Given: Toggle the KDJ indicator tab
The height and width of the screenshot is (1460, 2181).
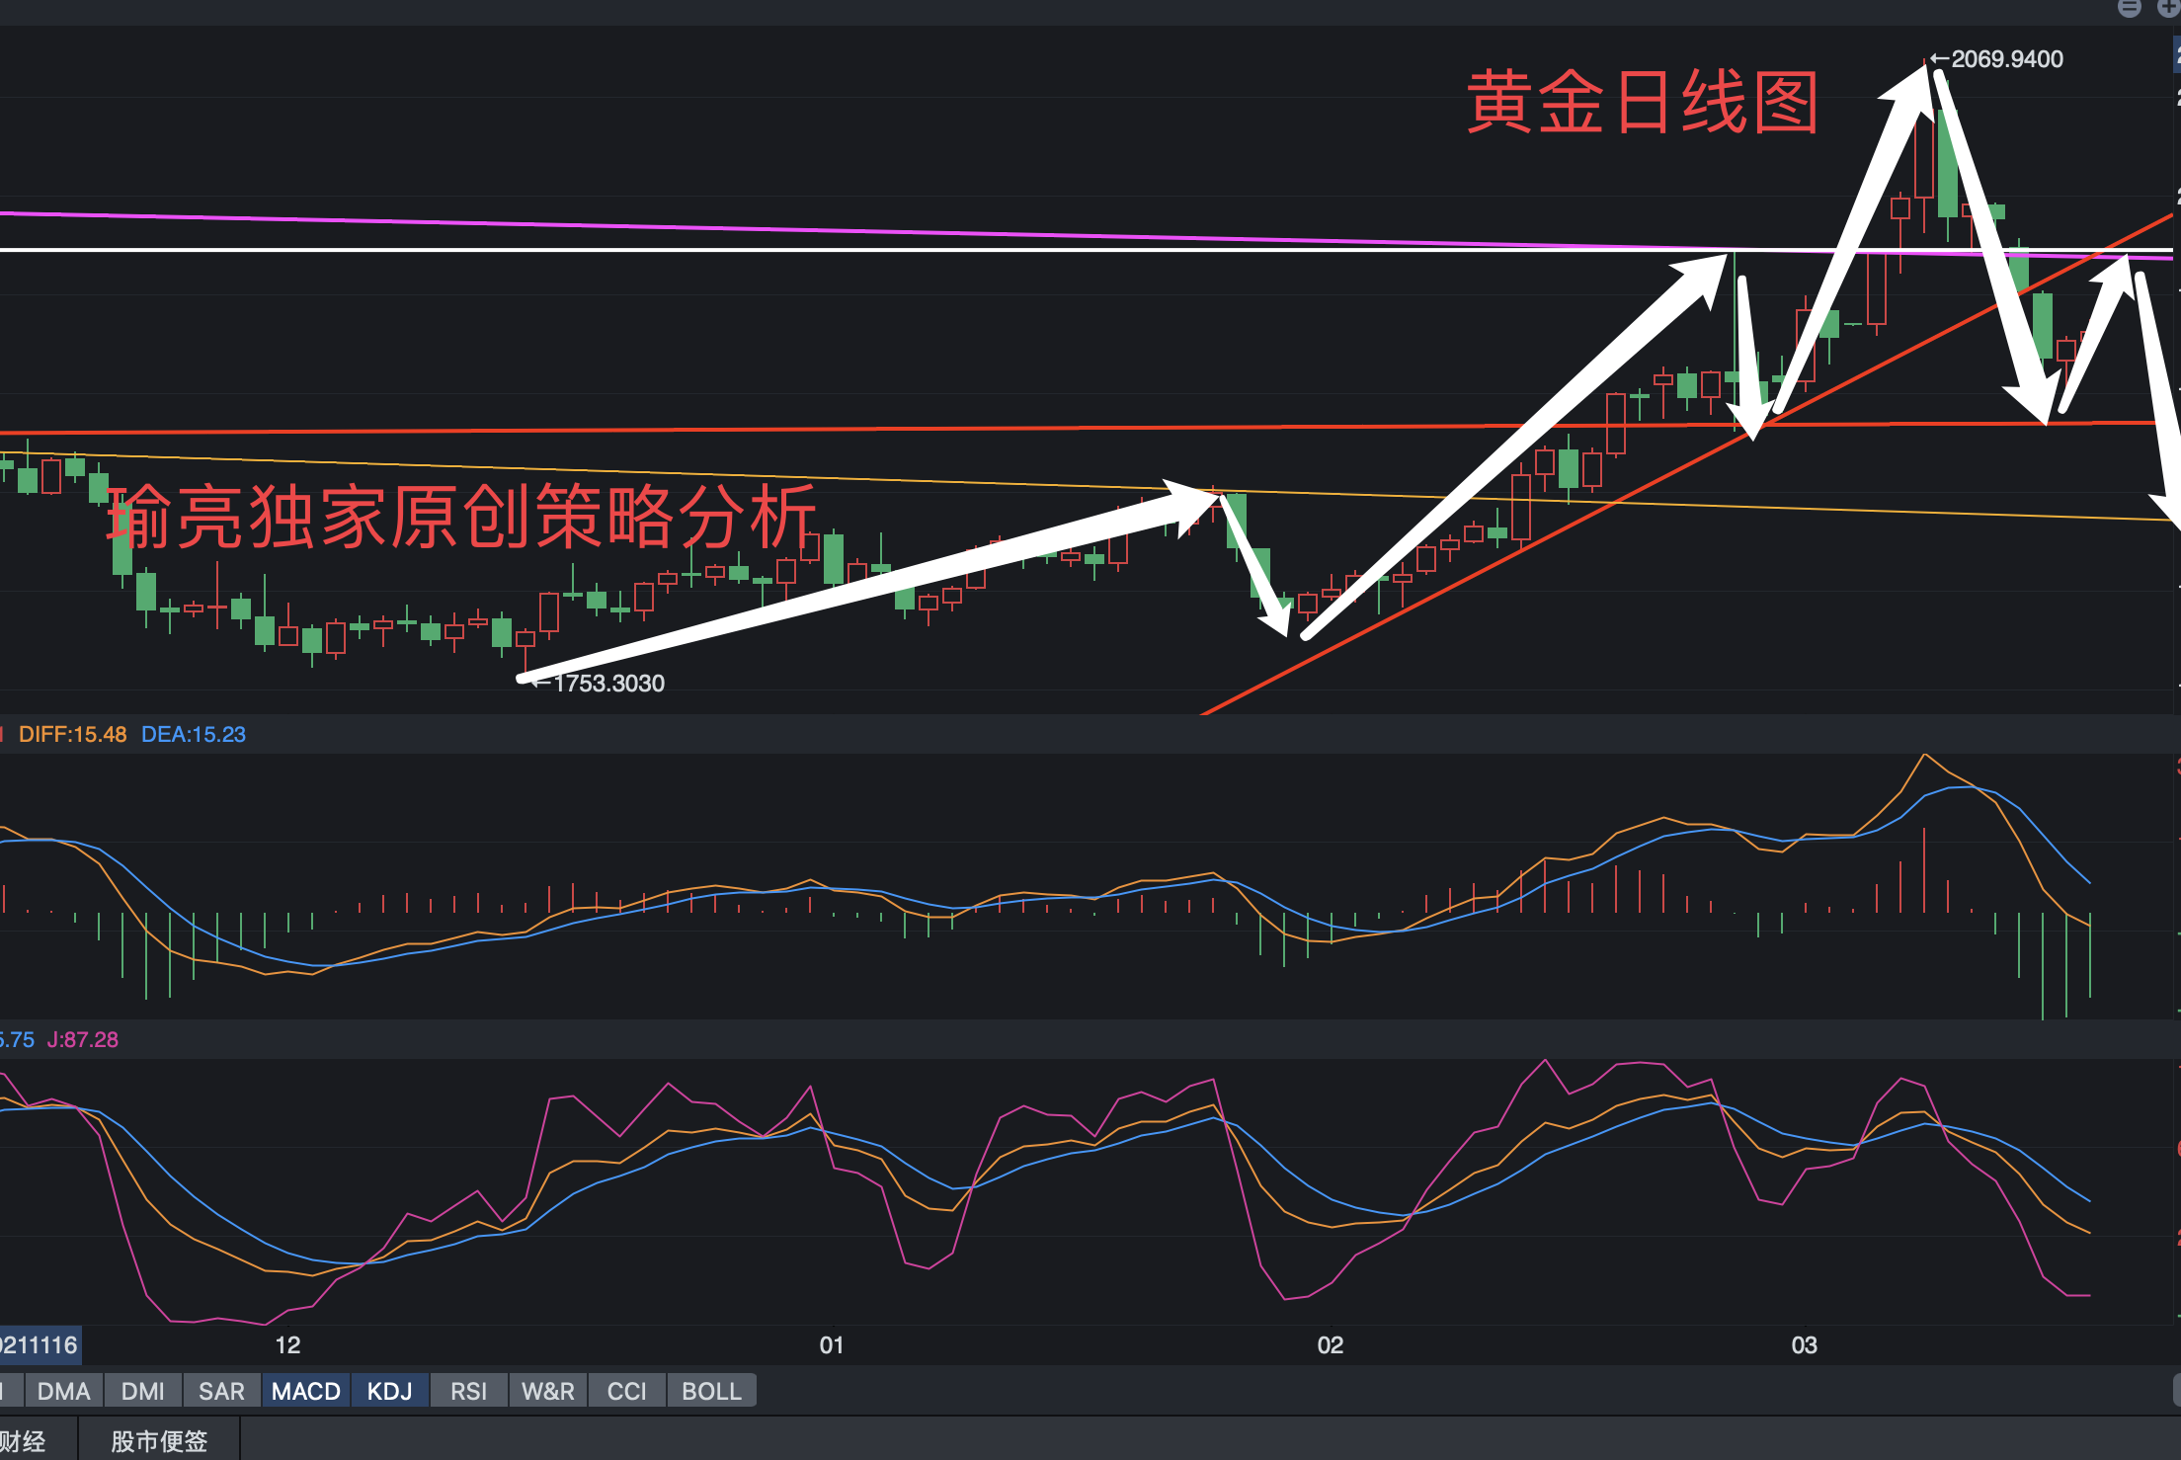Looking at the screenshot, I should [x=390, y=1391].
